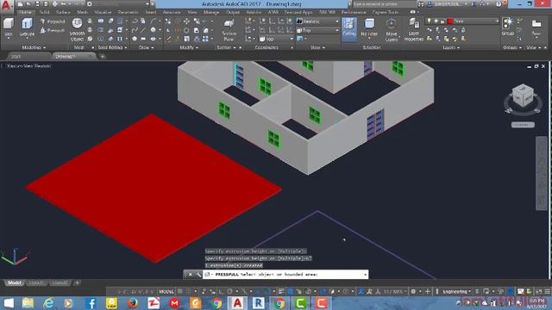
Task: Open the Engineering units dropdown
Action: pyautogui.click(x=456, y=291)
